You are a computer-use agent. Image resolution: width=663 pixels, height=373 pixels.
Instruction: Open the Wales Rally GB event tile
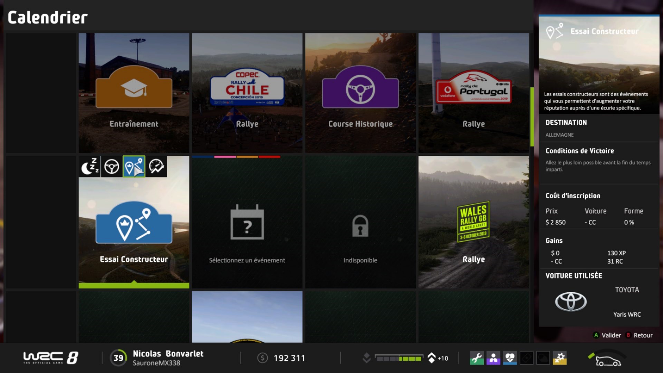point(474,222)
